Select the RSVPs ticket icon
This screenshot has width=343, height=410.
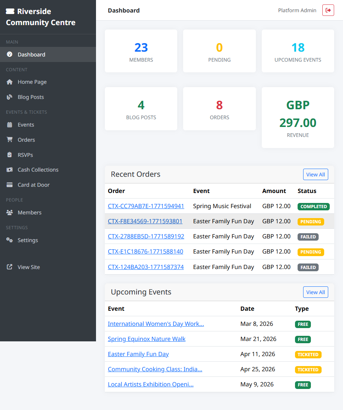[9, 155]
